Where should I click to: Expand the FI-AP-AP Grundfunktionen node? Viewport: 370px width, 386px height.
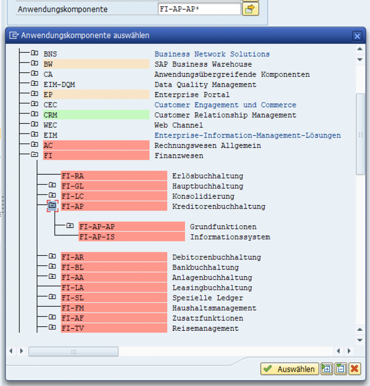click(x=70, y=225)
